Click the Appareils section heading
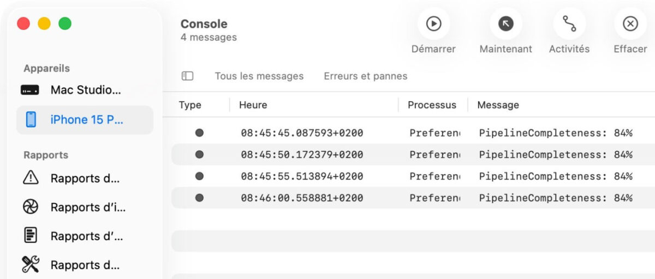The height and width of the screenshot is (279, 655). [46, 68]
